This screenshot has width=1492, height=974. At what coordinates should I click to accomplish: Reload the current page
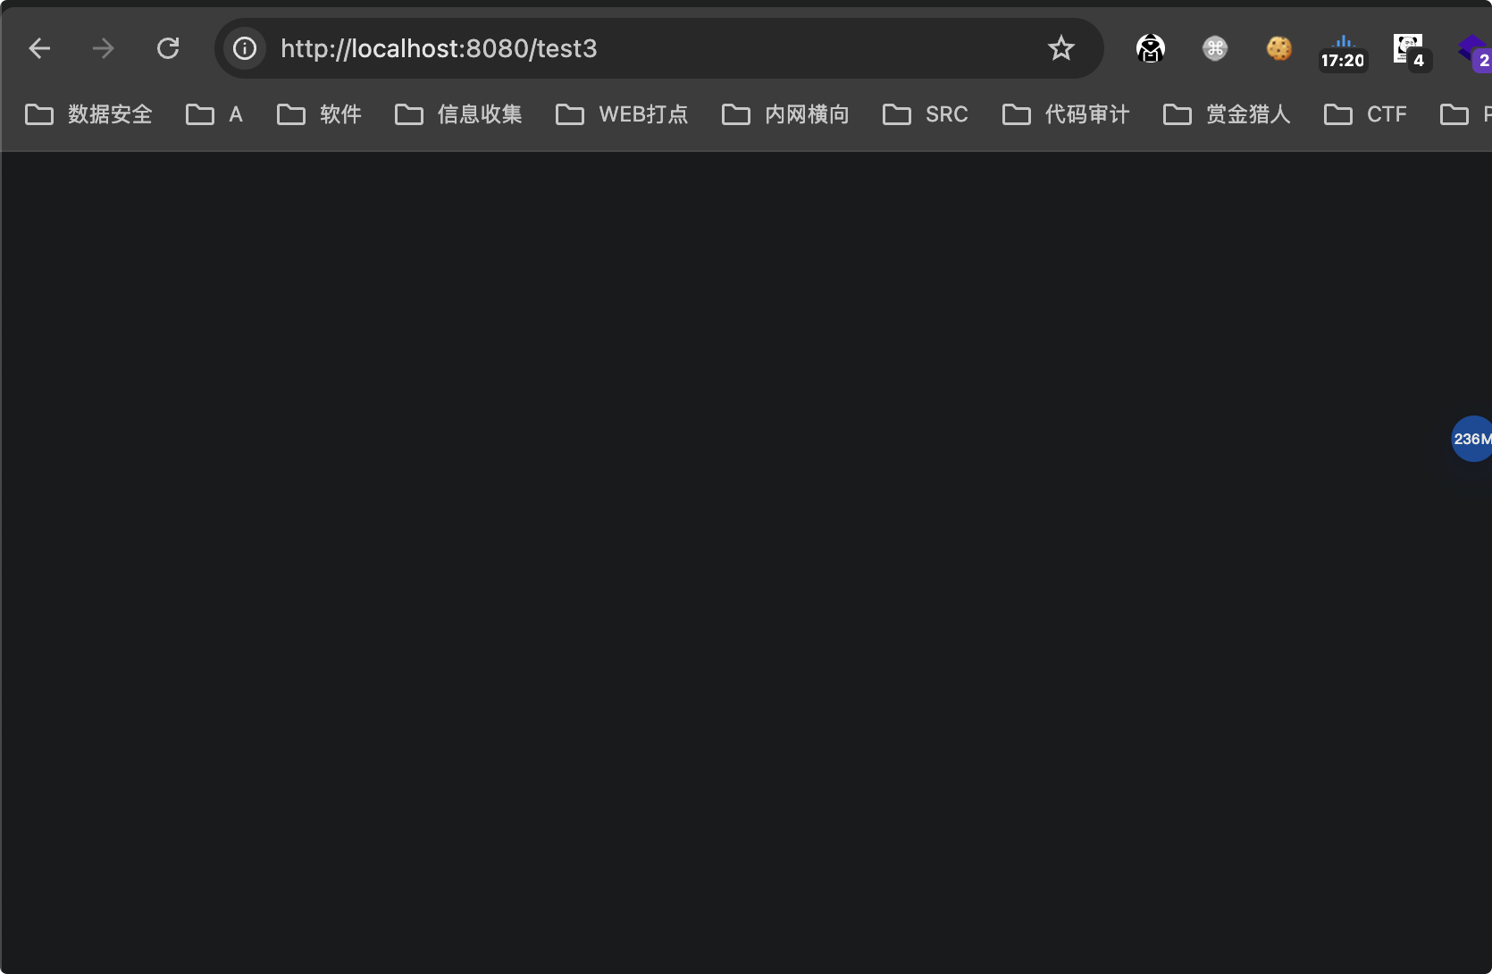pos(168,48)
